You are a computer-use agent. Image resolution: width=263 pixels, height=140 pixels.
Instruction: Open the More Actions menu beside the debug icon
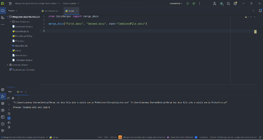200,3
